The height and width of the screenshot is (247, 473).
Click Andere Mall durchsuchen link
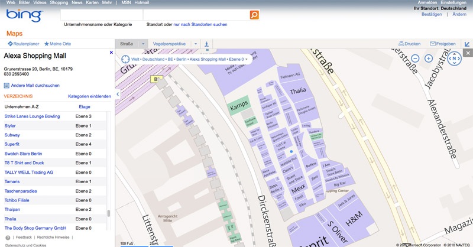[x=31, y=86]
